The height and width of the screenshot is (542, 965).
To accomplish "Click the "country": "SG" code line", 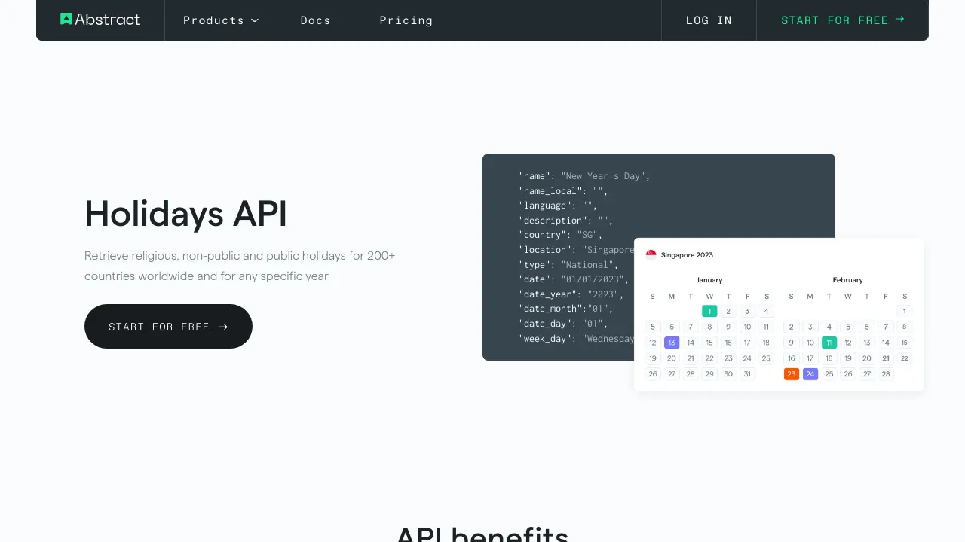I will [x=561, y=235].
